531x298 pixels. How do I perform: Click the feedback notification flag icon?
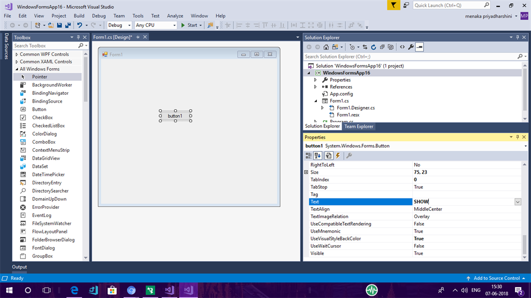[394, 5]
